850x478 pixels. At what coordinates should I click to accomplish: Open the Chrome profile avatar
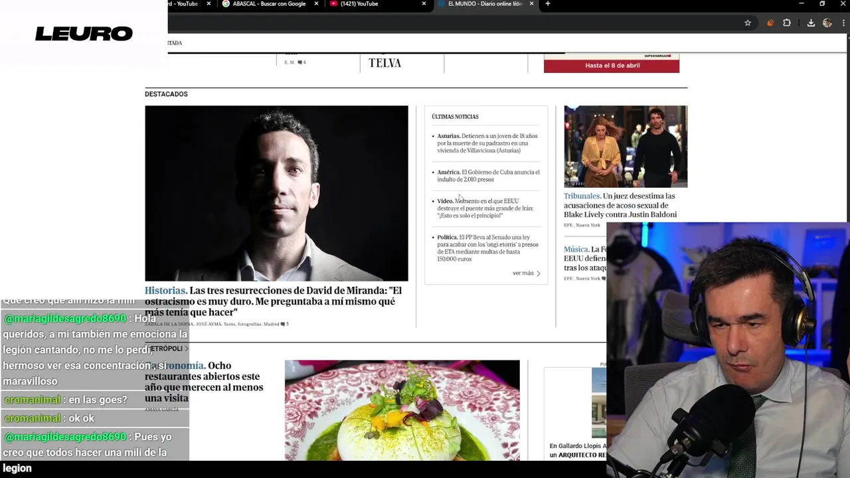point(827,23)
